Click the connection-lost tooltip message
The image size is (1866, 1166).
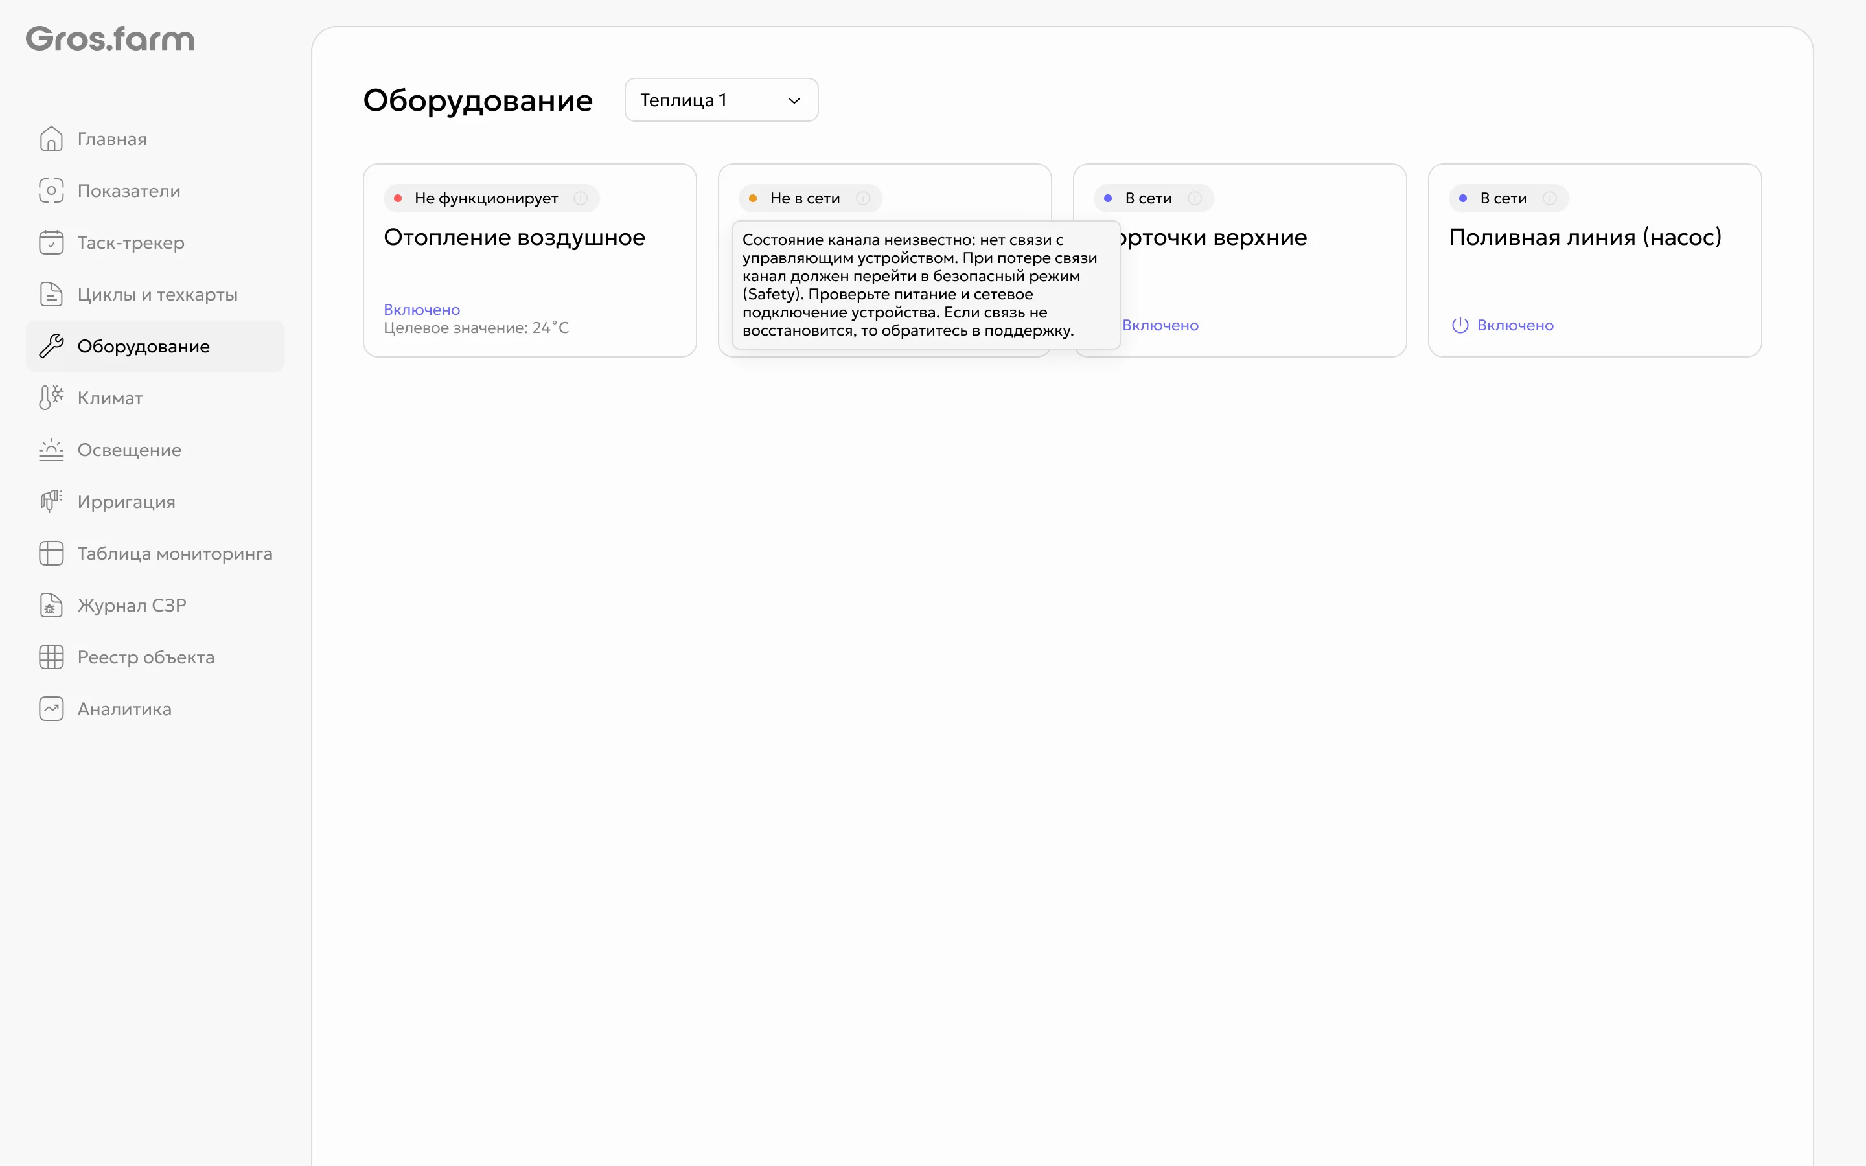(925, 285)
